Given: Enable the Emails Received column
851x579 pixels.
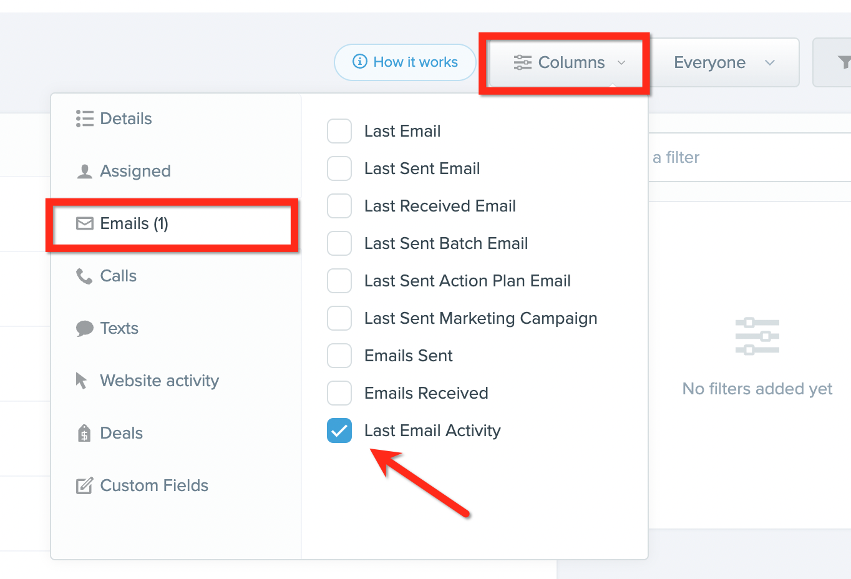Looking at the screenshot, I should pyautogui.click(x=339, y=393).
